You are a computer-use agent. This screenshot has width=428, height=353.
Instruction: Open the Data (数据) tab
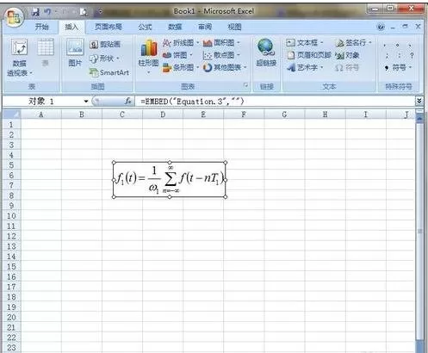[175, 27]
